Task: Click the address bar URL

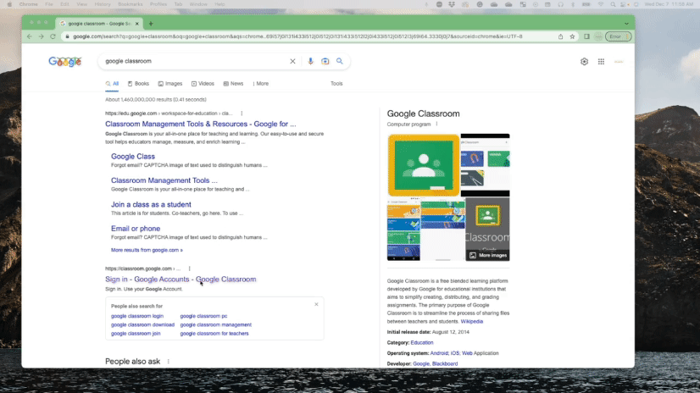Action: pyautogui.click(x=297, y=36)
